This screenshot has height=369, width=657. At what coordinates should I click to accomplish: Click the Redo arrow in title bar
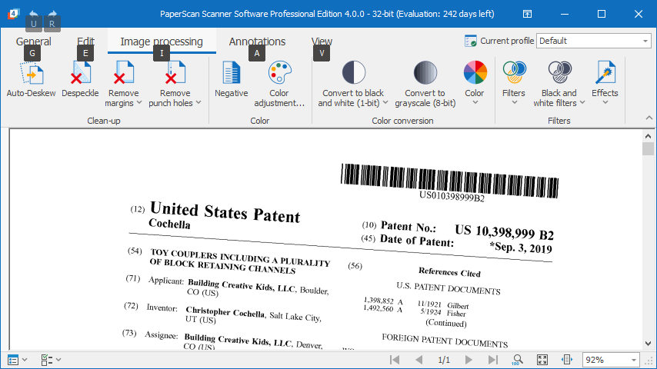click(52, 13)
